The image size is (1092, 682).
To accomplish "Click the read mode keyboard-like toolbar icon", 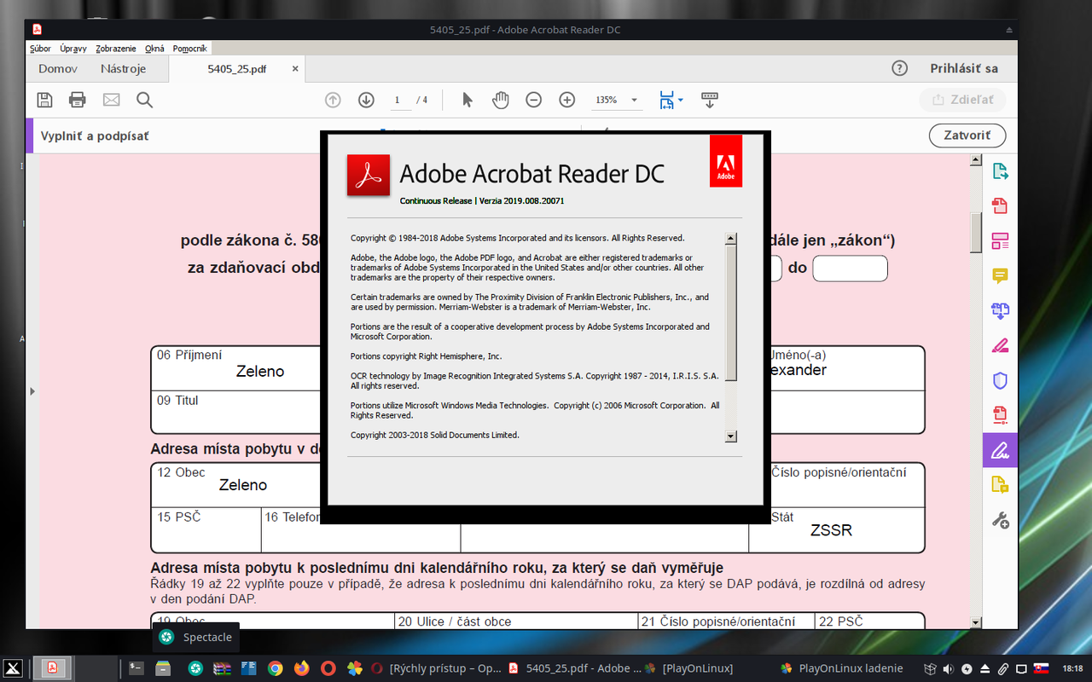I will tap(709, 100).
